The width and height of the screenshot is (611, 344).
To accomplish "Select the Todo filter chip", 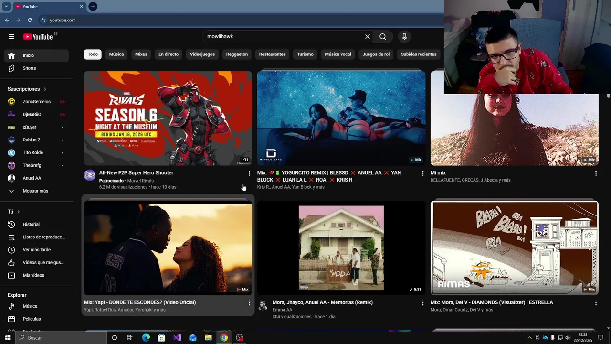I will (93, 54).
